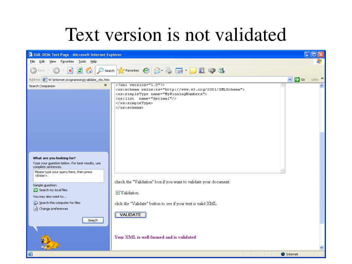Image resolution: width=352 pixels, height=264 pixels.
Task: Stop page loading with red X icon
Action: [70, 70]
